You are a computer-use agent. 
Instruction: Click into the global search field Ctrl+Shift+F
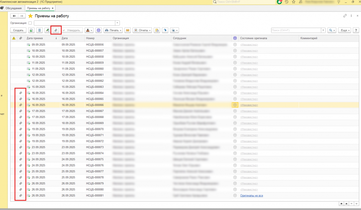(x=244, y=2)
